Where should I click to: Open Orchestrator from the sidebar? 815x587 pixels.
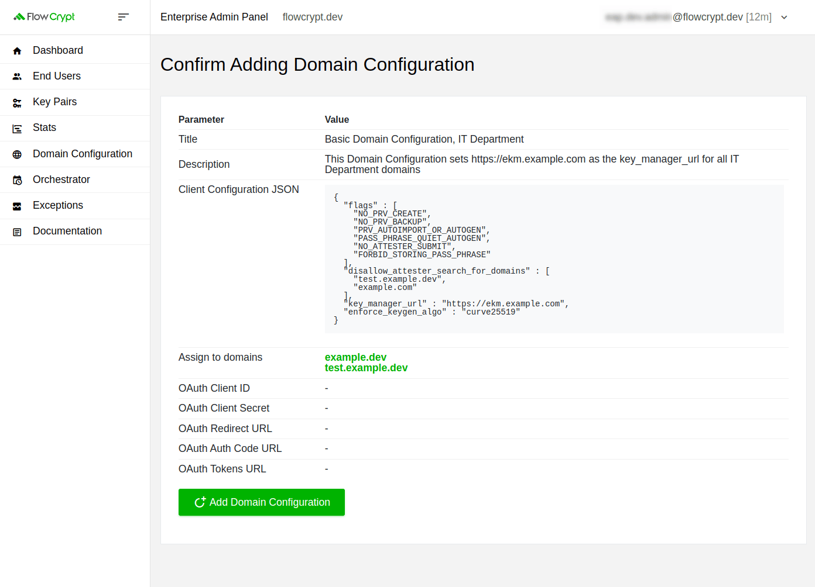[x=75, y=179]
